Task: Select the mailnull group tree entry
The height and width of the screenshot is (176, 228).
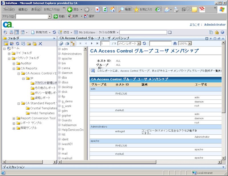Action: [67, 158]
